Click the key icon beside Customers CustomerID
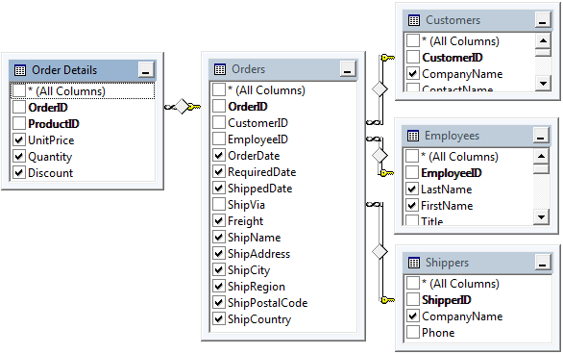The width and height of the screenshot is (563, 354). point(388,58)
